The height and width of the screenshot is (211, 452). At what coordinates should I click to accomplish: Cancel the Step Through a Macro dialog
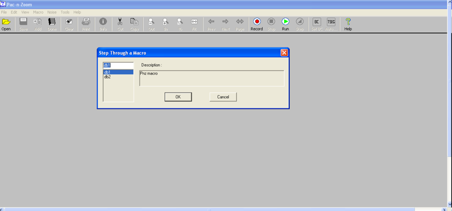(x=223, y=97)
